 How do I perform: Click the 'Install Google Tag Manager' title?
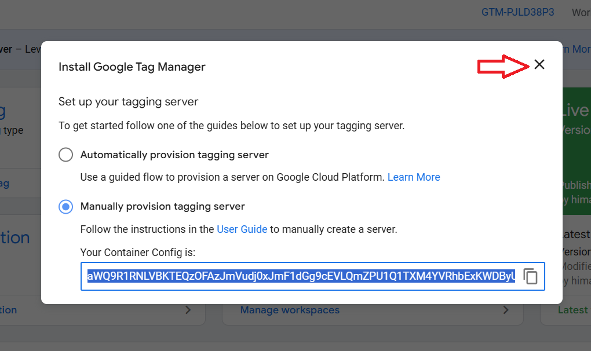click(x=132, y=67)
